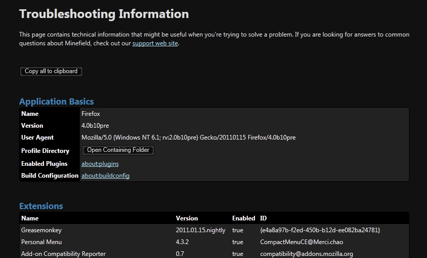Click the enabled value true for Greasemonkey
The width and height of the screenshot is (427, 258).
tap(237, 230)
